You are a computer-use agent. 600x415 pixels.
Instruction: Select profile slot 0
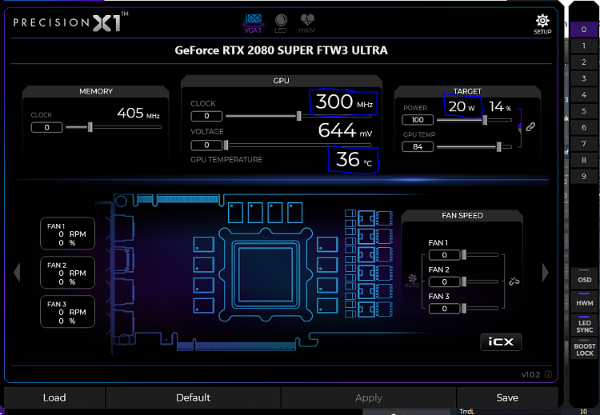coord(583,30)
